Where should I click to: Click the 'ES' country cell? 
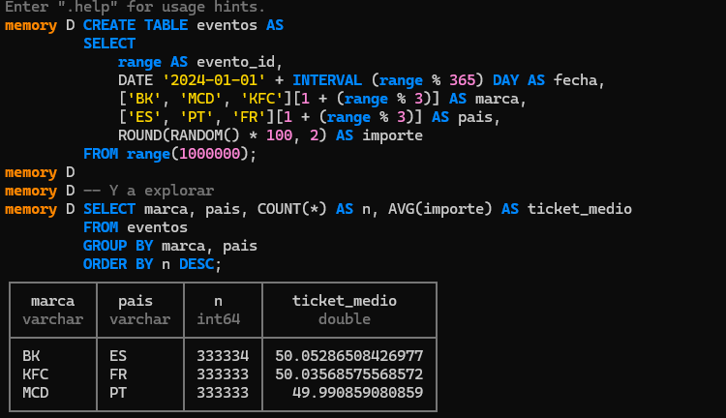click(x=117, y=356)
